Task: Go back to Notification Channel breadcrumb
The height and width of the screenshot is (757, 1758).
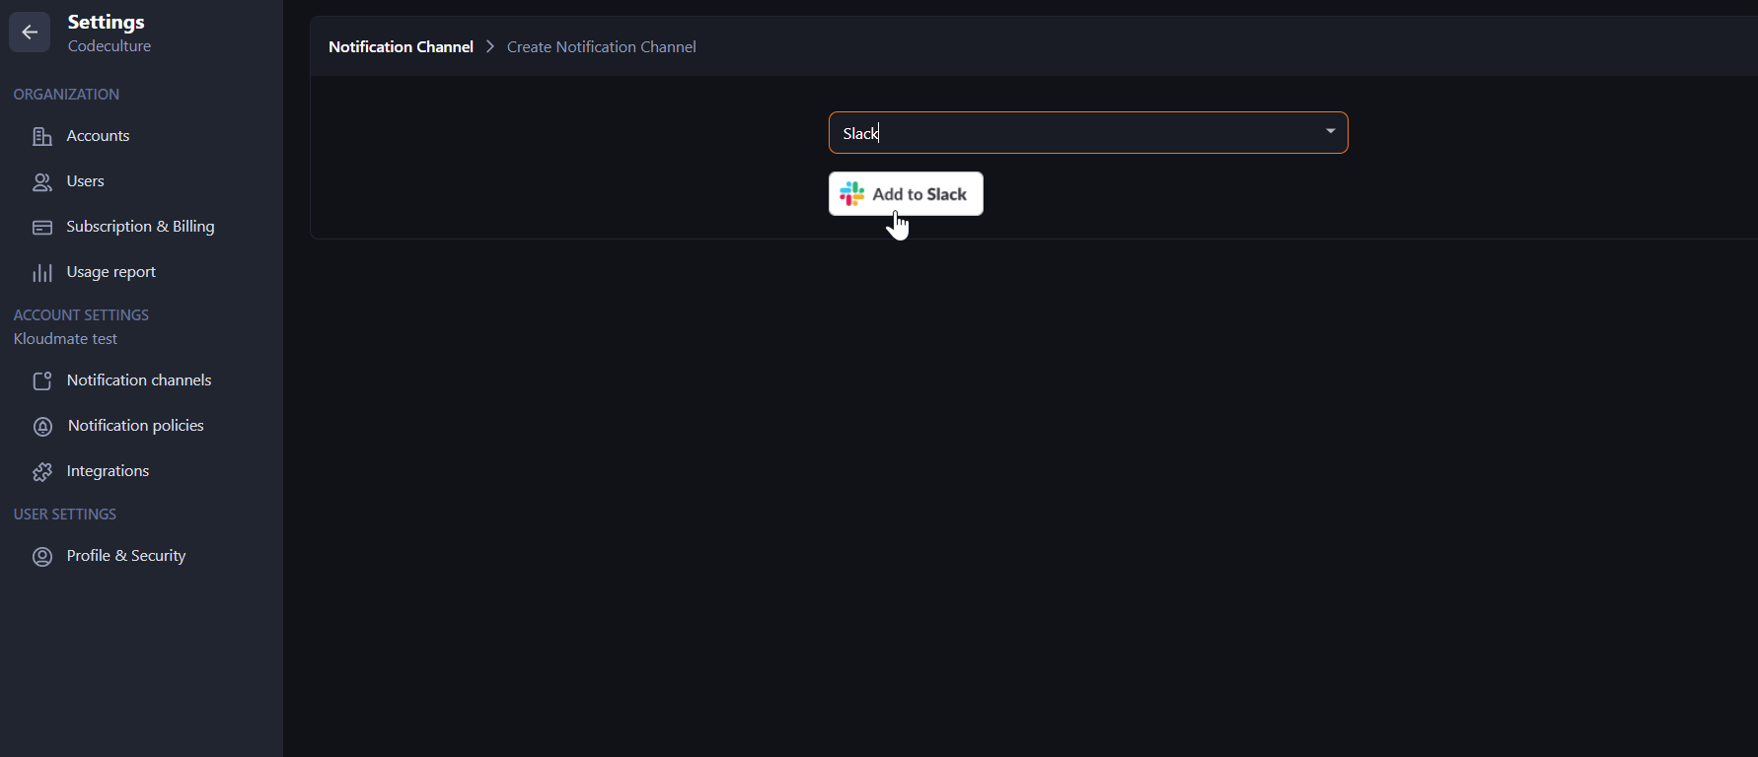Action: click(x=401, y=47)
